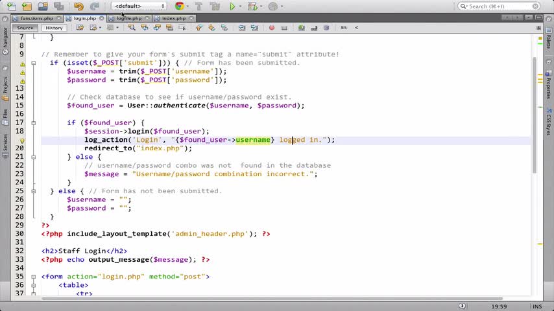Click the Chrome browser icon
The width and height of the screenshot is (554, 311).
tap(180, 6)
